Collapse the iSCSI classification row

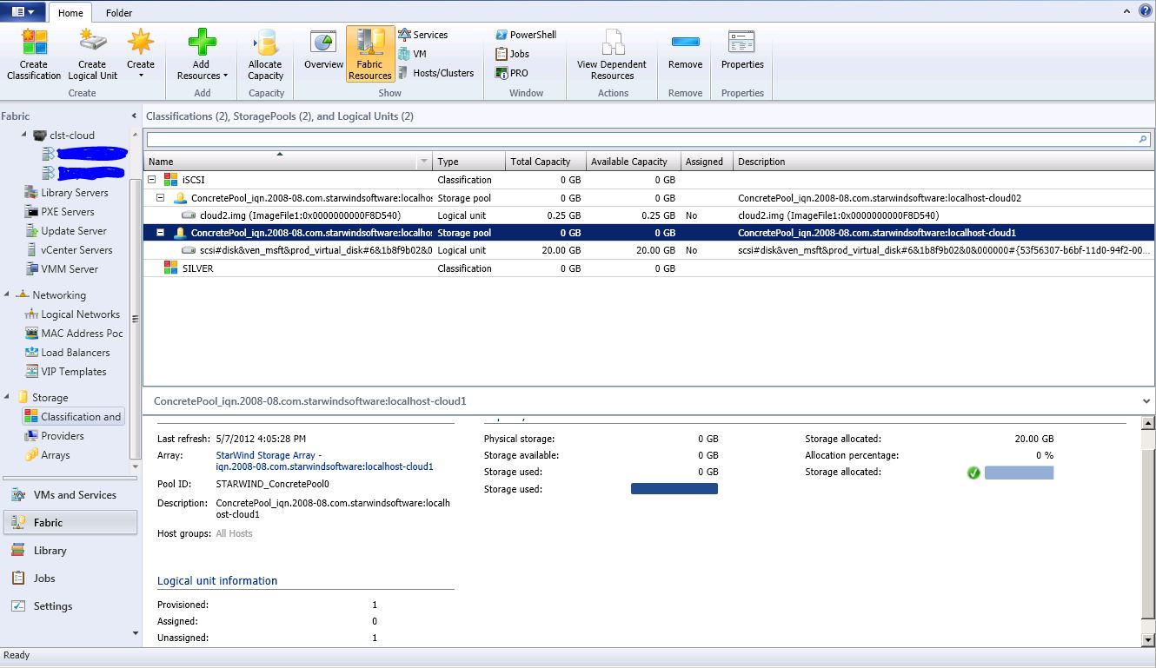pyautogui.click(x=152, y=180)
